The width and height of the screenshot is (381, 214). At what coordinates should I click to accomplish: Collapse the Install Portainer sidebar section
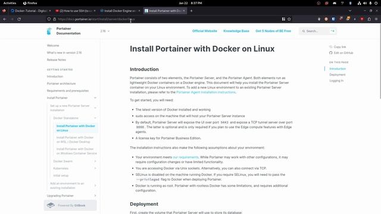95,97
